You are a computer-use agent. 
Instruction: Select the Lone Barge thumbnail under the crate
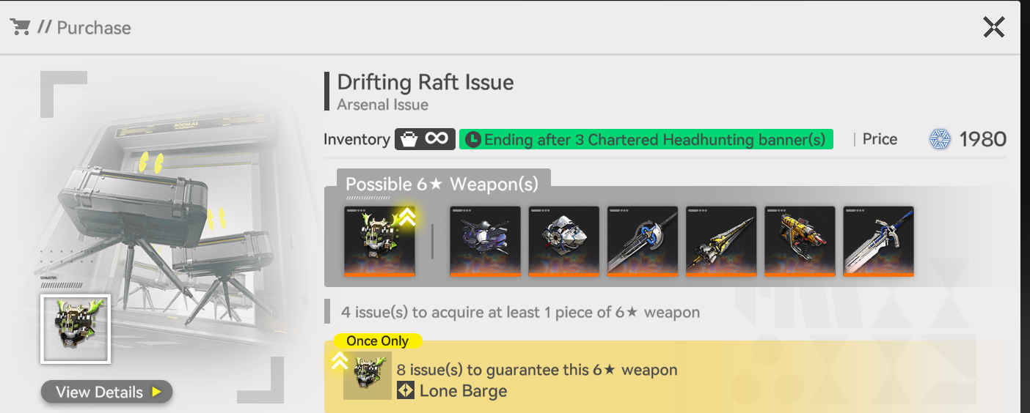pos(76,329)
